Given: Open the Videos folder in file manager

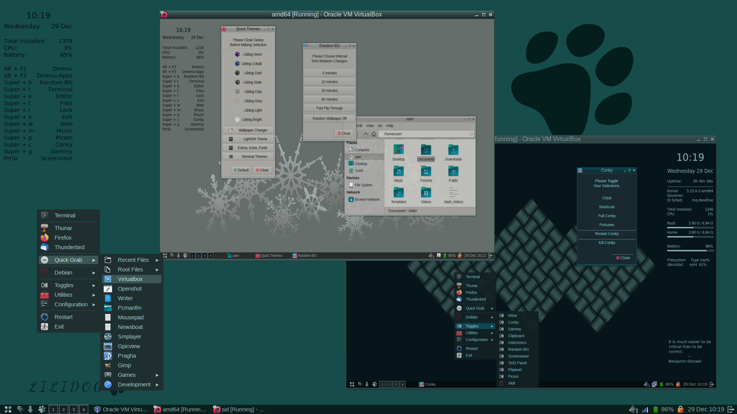Looking at the screenshot, I should tap(426, 195).
